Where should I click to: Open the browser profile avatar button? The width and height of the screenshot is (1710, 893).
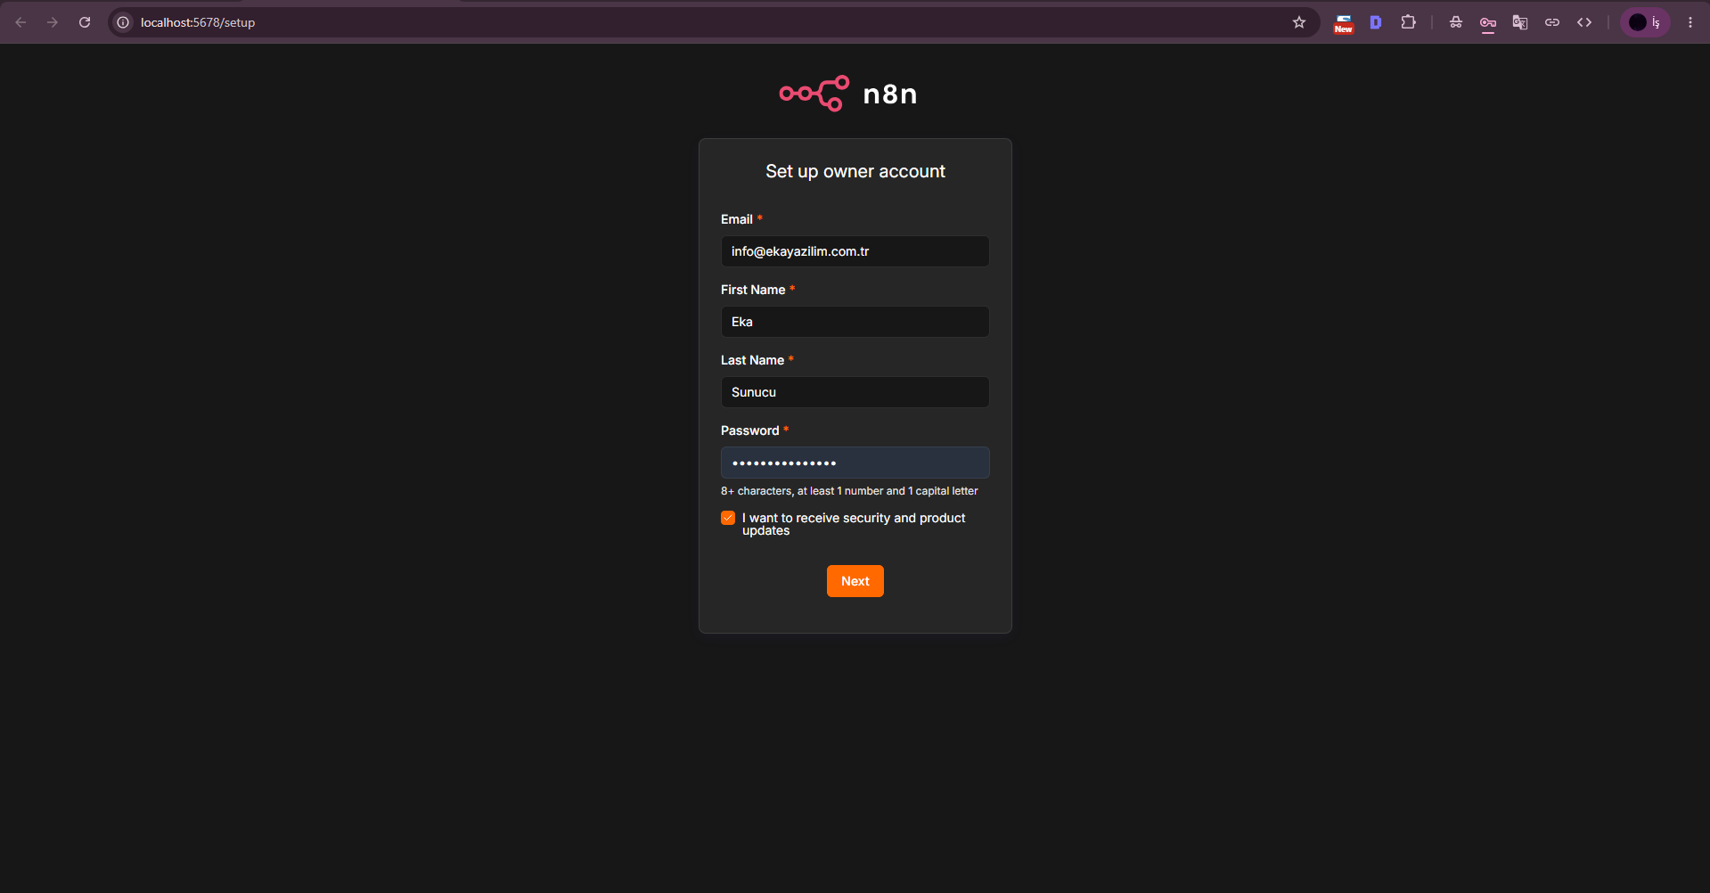[x=1645, y=22]
